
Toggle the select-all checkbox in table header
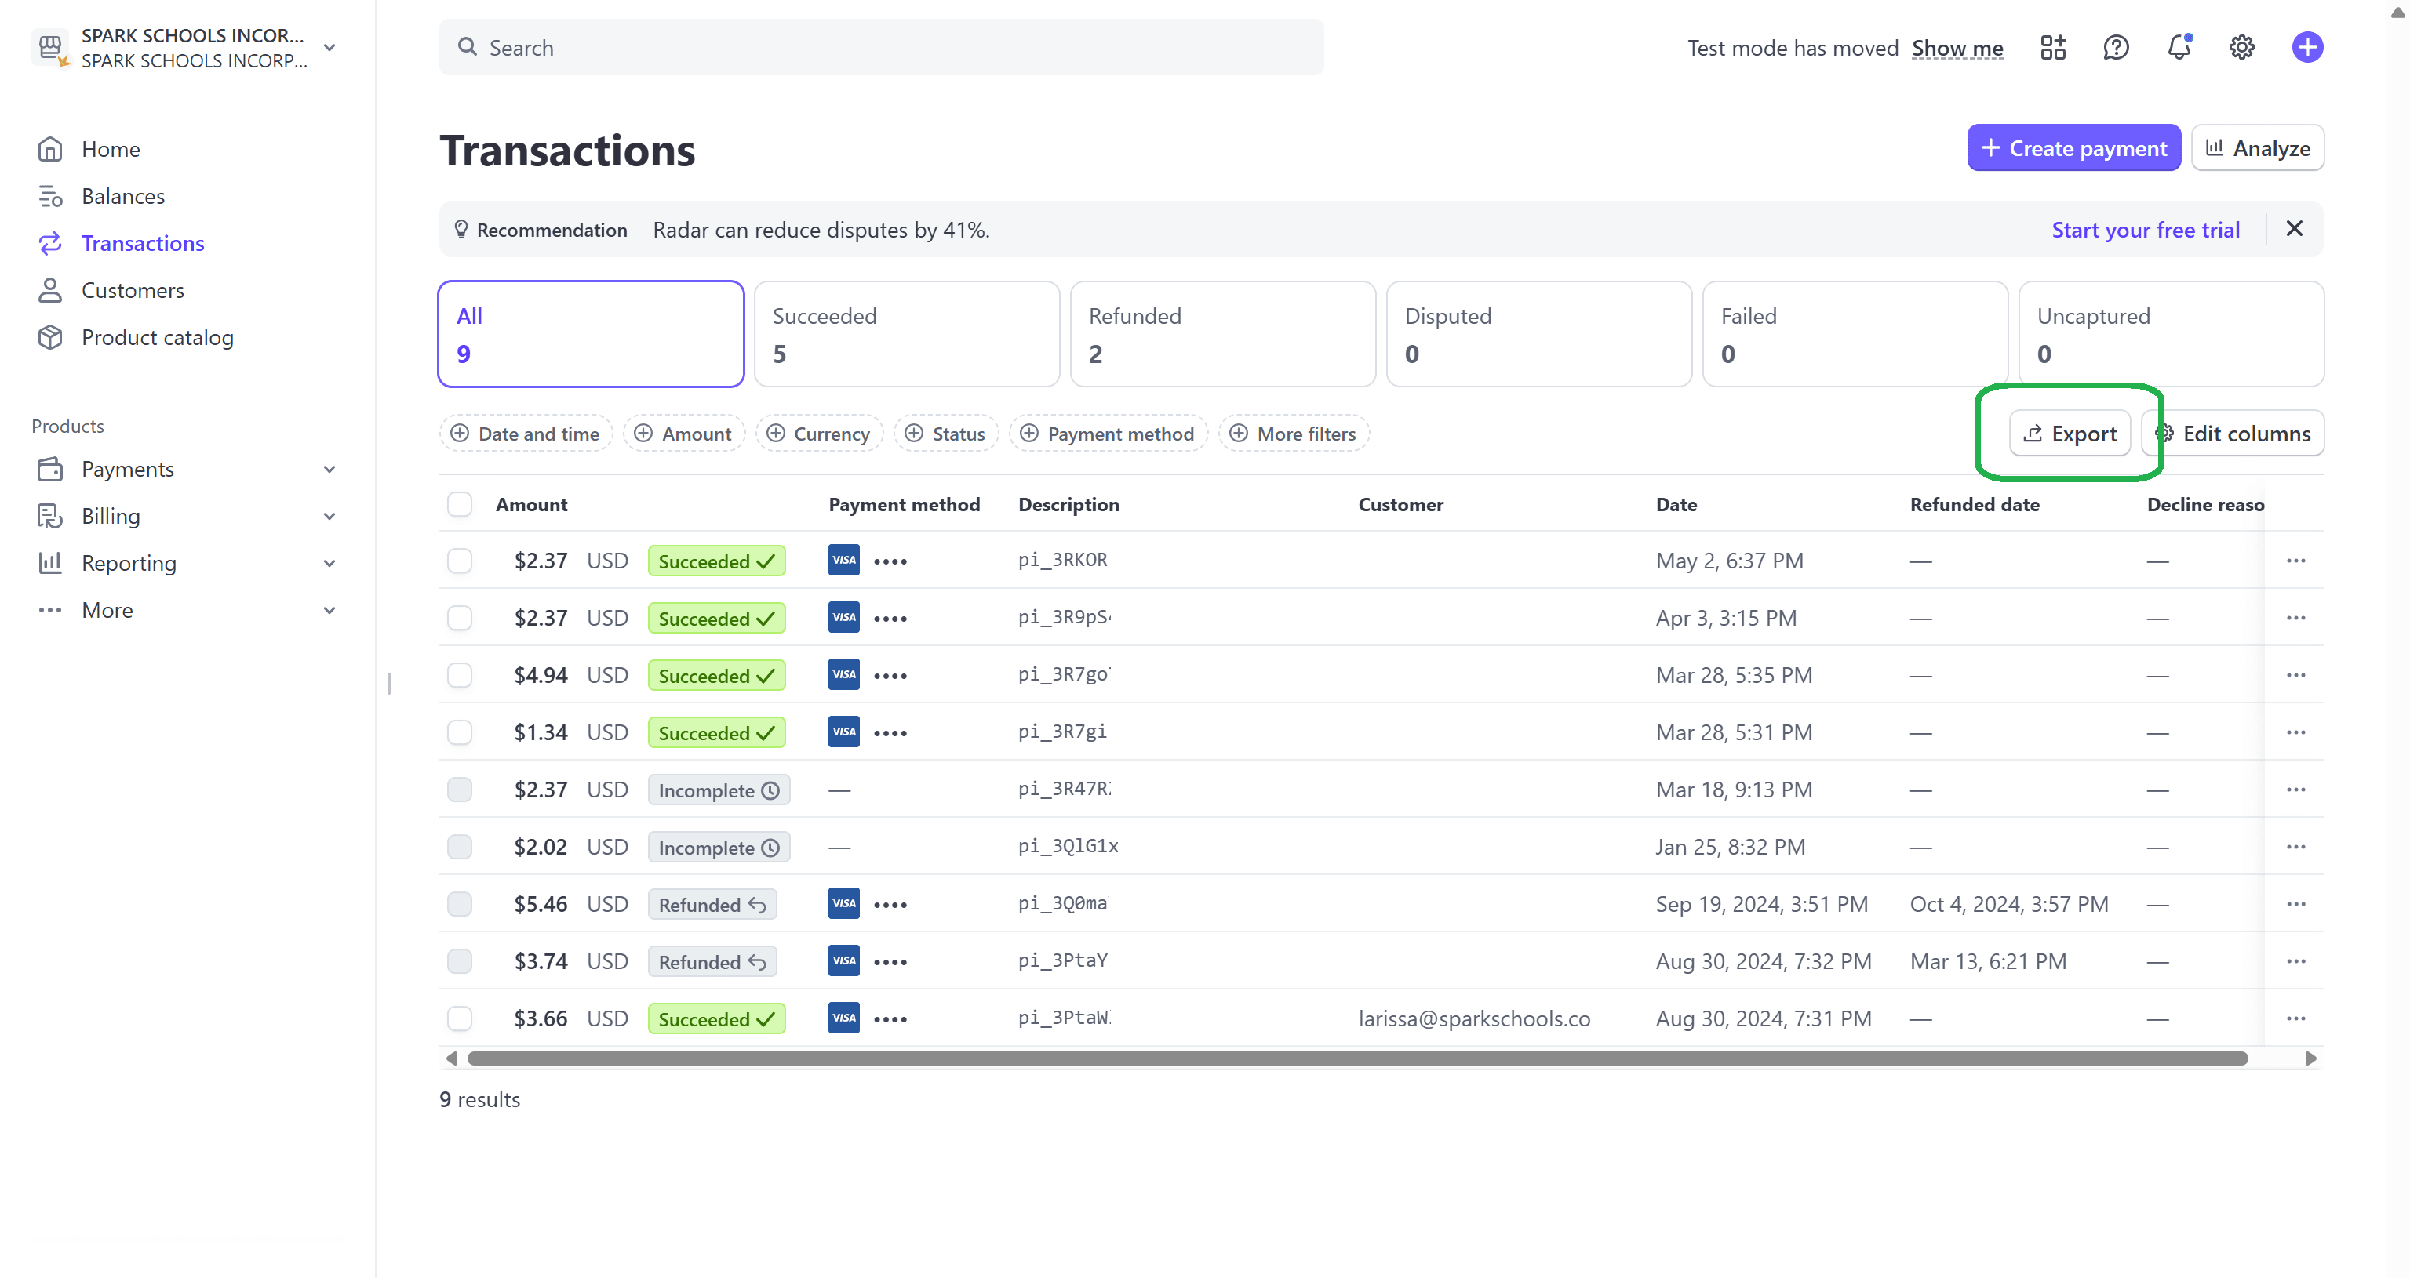460,504
